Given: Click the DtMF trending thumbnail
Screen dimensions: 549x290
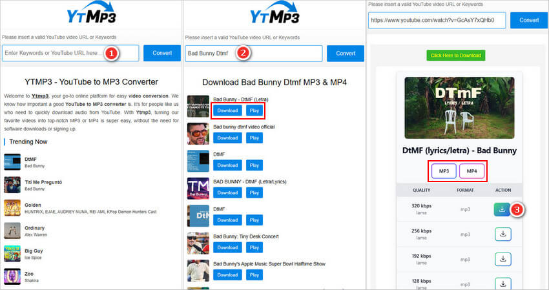Looking at the screenshot, I should 12,162.
